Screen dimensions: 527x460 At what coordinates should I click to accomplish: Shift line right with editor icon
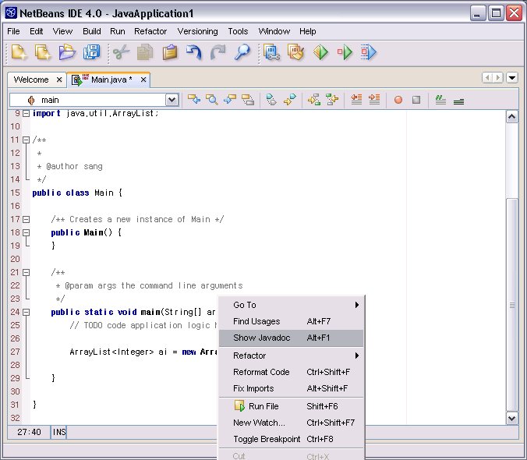[374, 100]
